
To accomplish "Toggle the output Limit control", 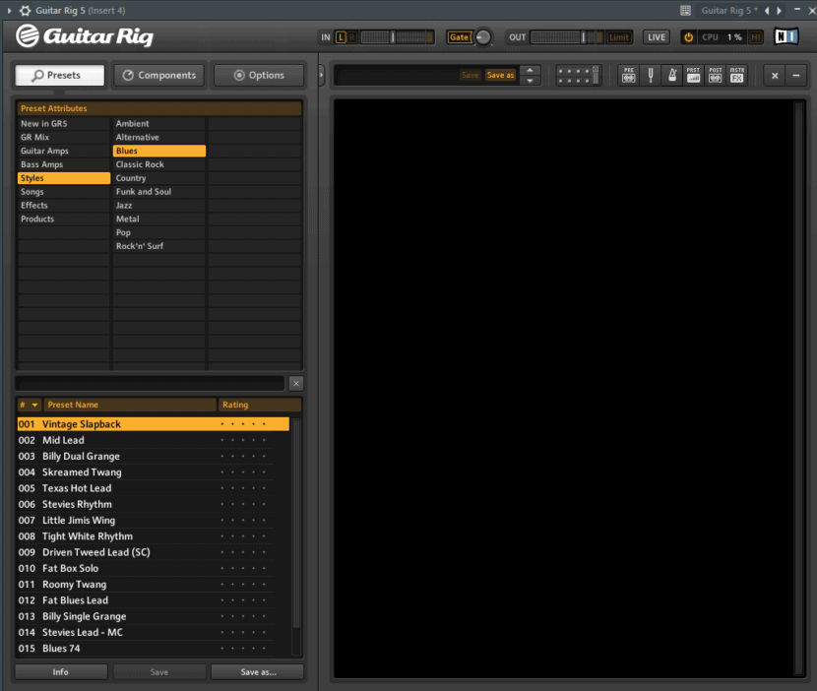I will 618,36.
